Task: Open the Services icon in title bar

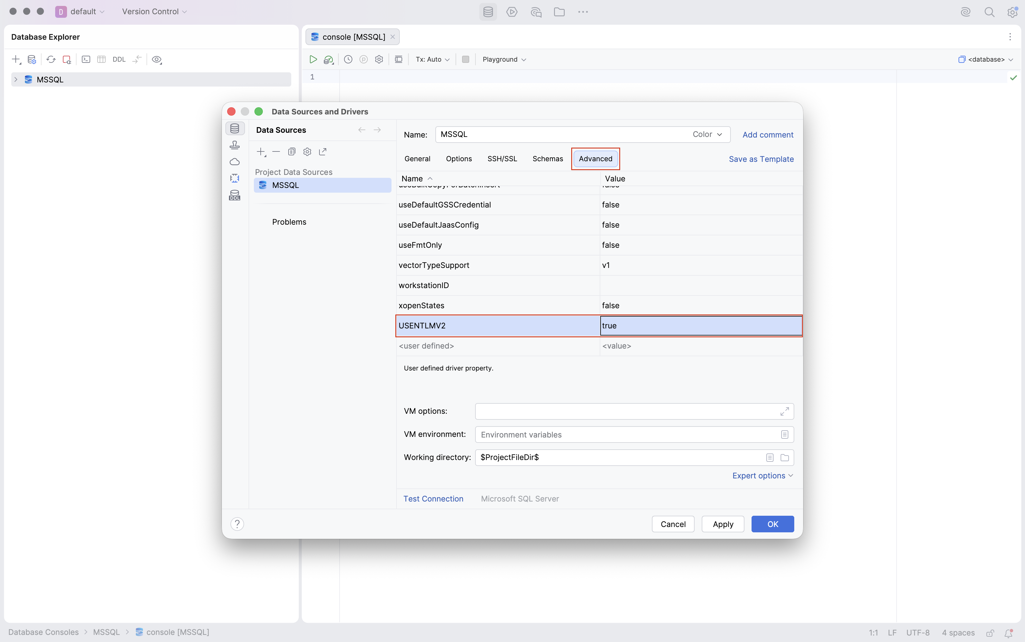Action: [512, 12]
